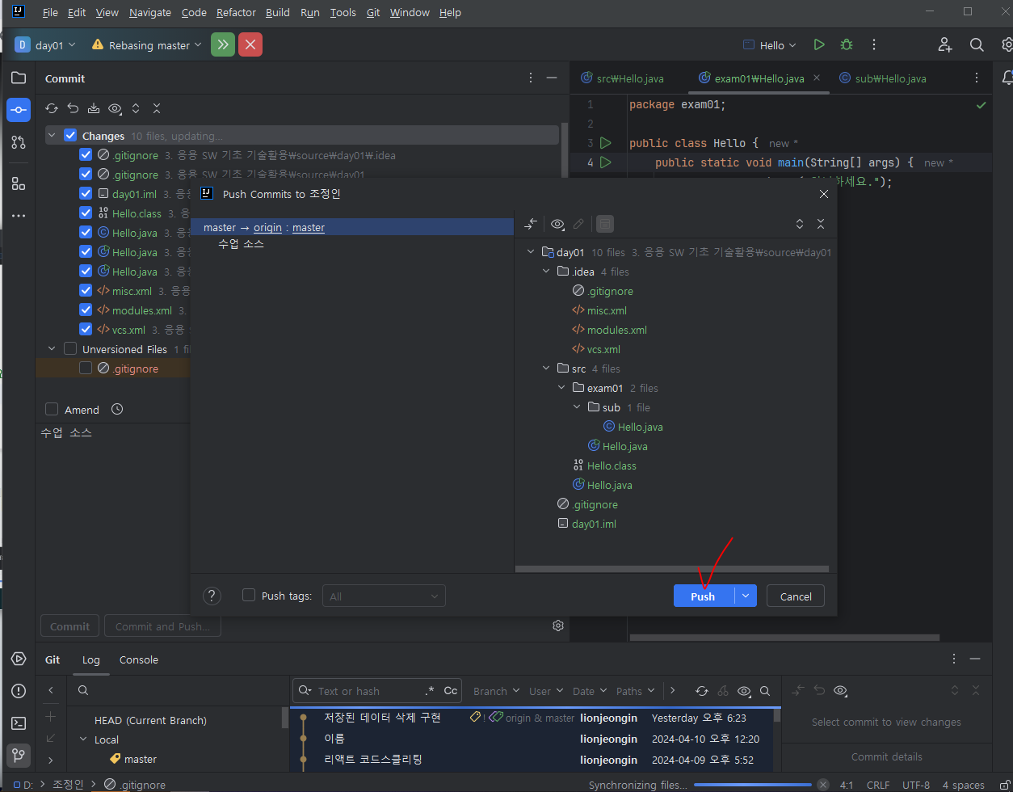Click the master target branch link
This screenshot has height=792, width=1013.
309,228
